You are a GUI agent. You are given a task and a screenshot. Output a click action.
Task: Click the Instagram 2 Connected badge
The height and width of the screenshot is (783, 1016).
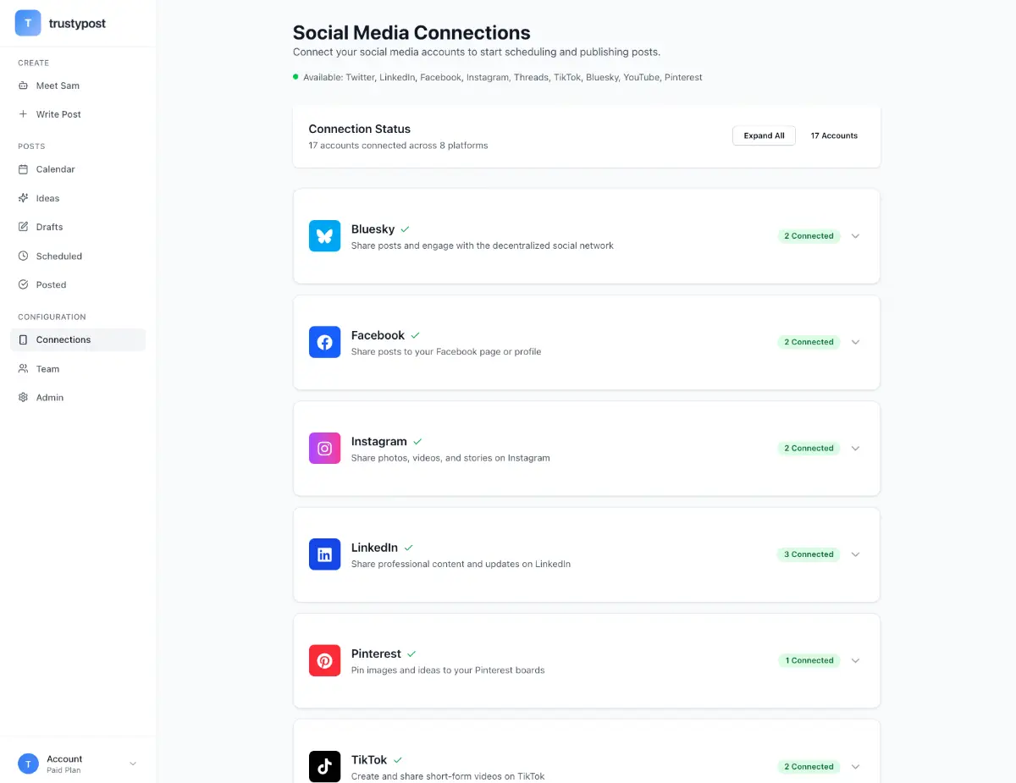(809, 449)
